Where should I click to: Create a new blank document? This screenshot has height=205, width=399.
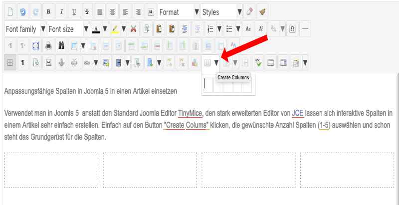(x=10, y=11)
